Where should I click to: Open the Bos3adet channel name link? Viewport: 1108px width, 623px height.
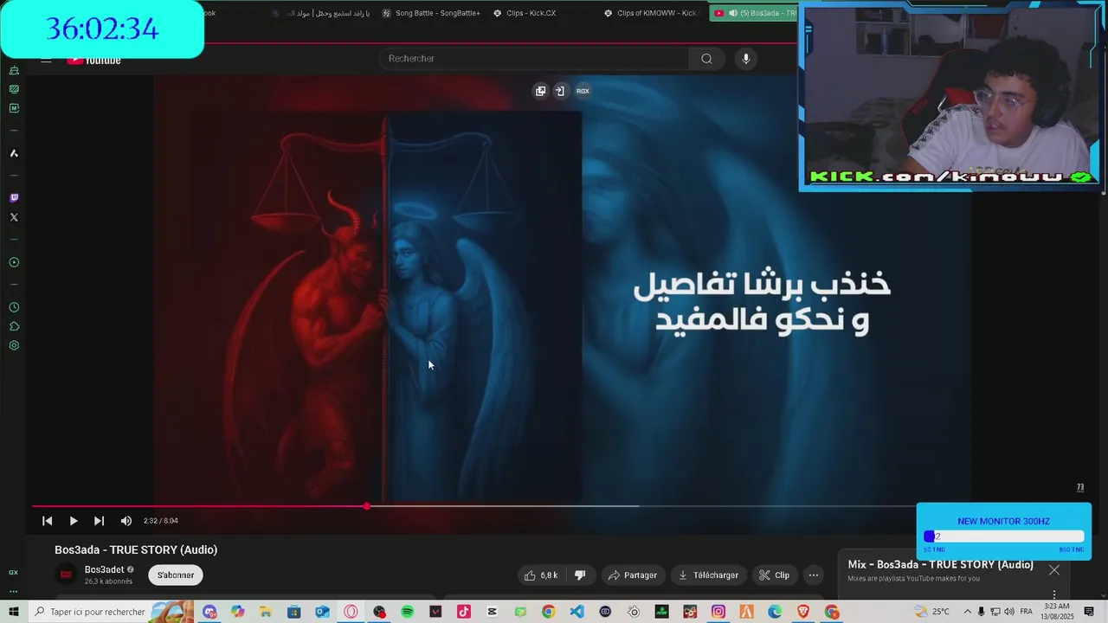[x=105, y=570]
